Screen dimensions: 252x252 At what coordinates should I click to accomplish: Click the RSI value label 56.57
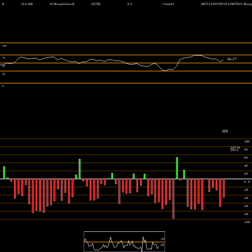232,59
